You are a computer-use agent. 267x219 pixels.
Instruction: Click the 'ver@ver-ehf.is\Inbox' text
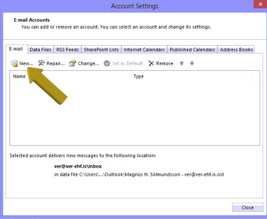pos(78,166)
